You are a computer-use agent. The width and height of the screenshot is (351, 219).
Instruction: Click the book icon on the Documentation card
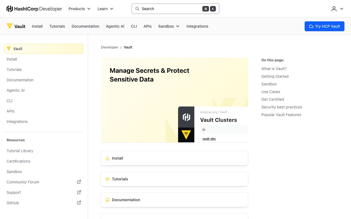[107, 200]
